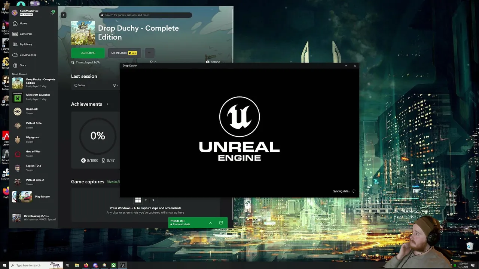Open the Store from sidebar

pyautogui.click(x=34, y=65)
